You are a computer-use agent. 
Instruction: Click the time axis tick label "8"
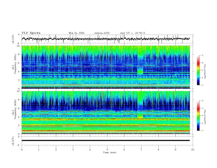[158, 150]
